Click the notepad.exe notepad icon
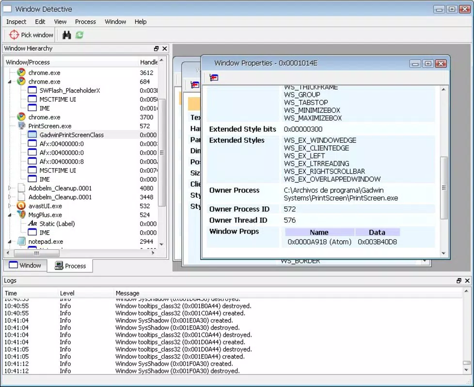The image size is (474, 387). point(21,241)
